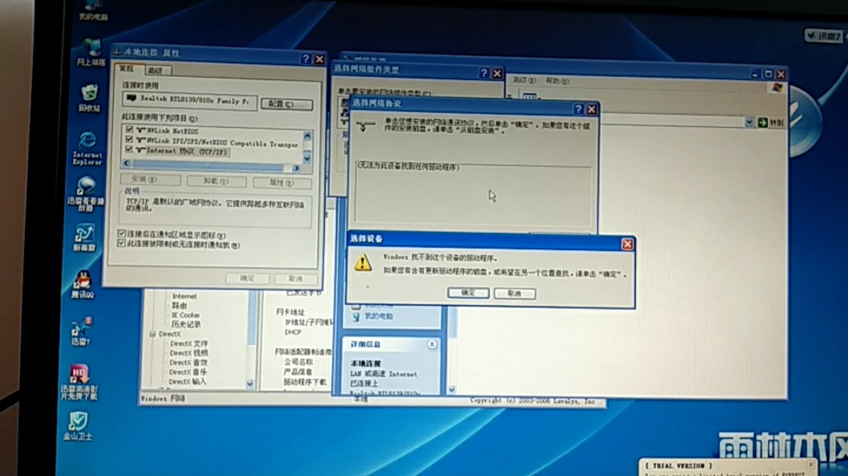Click the 驱动程序下载 row in EVEREST details
Image resolution: width=848 pixels, height=476 pixels.
click(x=305, y=382)
